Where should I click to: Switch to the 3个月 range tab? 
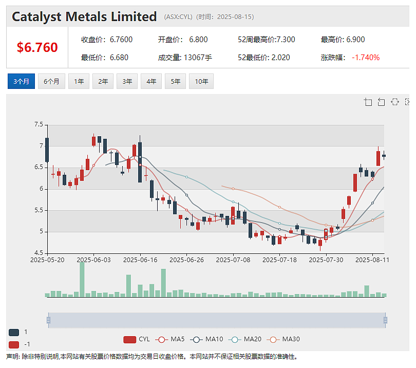pos(21,81)
